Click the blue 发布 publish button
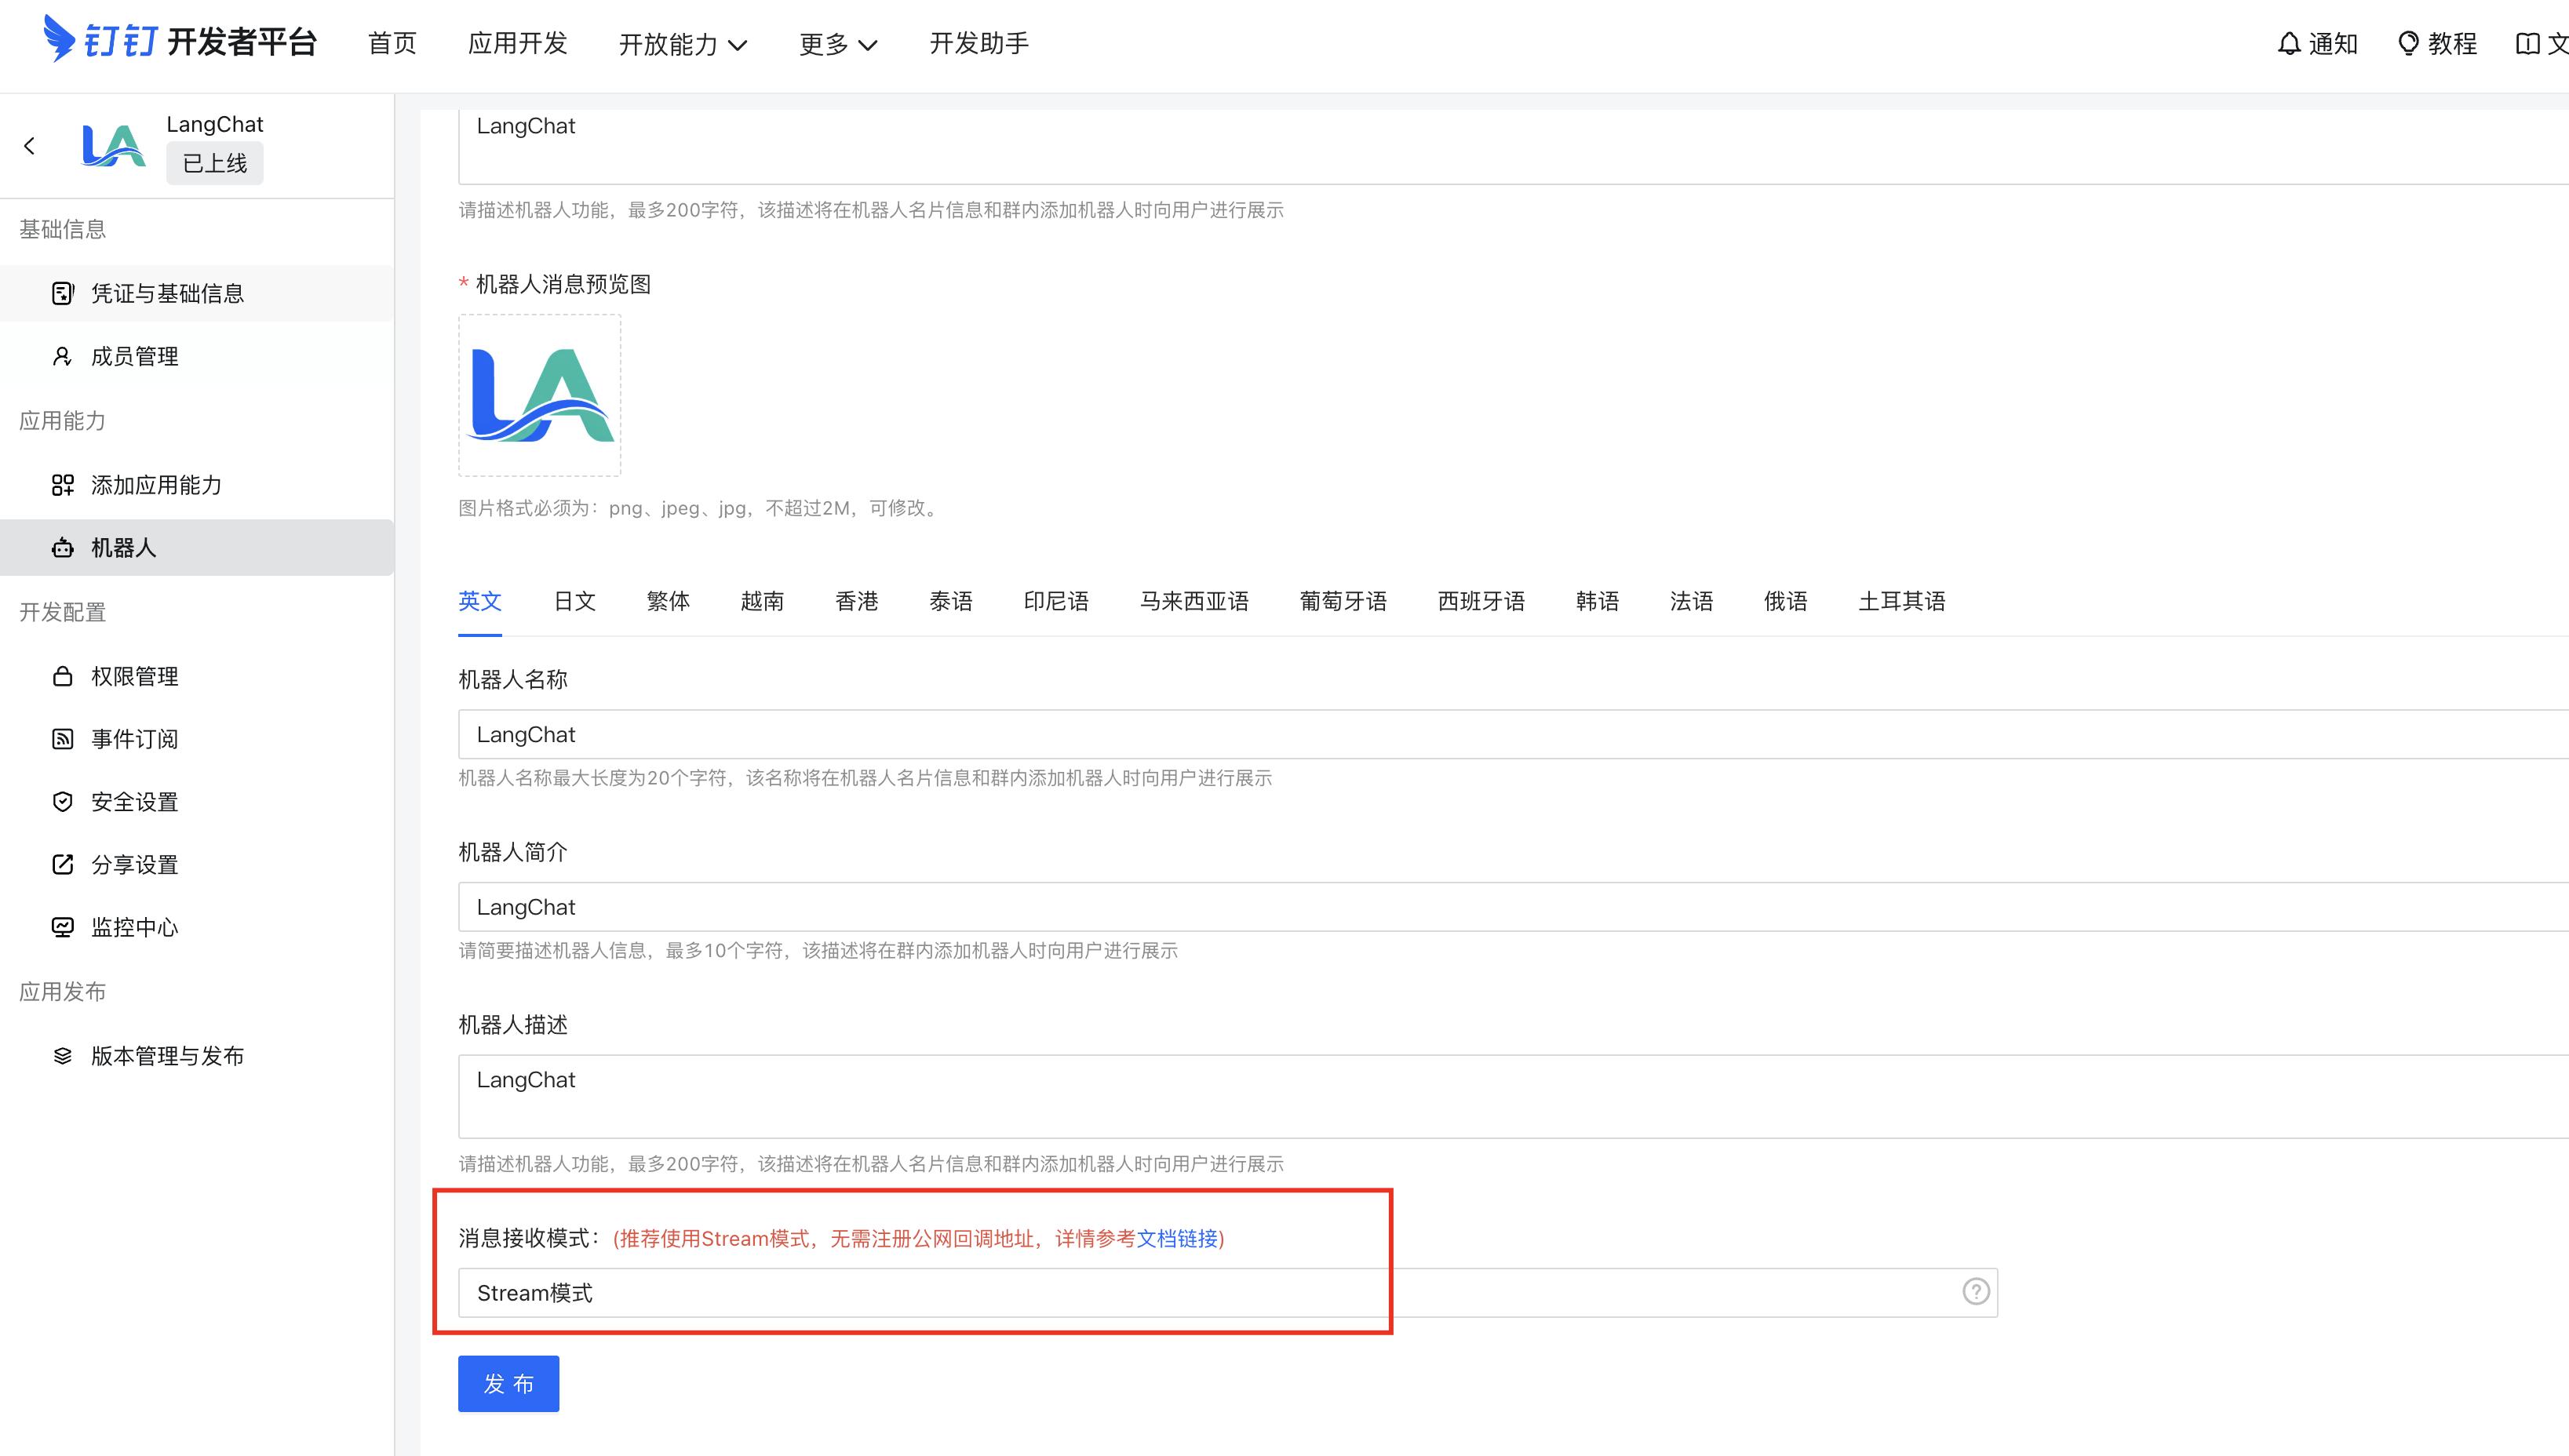This screenshot has width=2569, height=1456. pyautogui.click(x=508, y=1384)
